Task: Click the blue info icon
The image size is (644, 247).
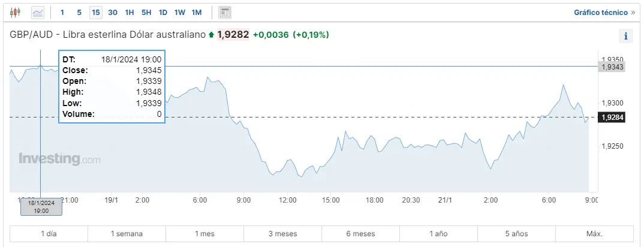Action: (626, 36)
